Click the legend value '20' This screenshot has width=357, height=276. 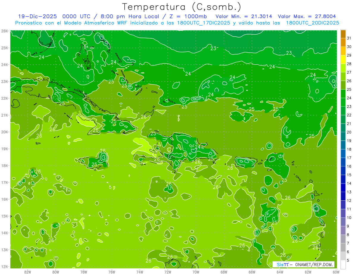tap(349, 132)
